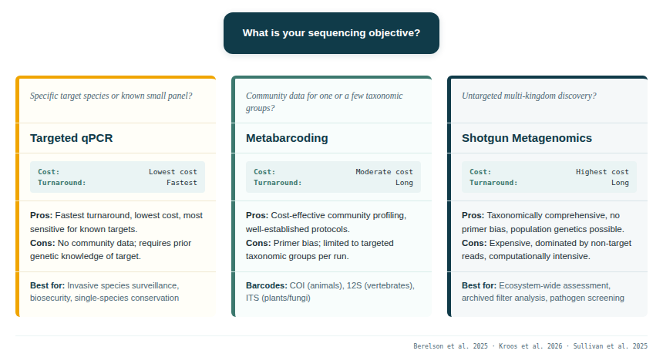Screen dimensions: 663x364
Task: Select the Targeted qPCR heading
Action: 72,138
